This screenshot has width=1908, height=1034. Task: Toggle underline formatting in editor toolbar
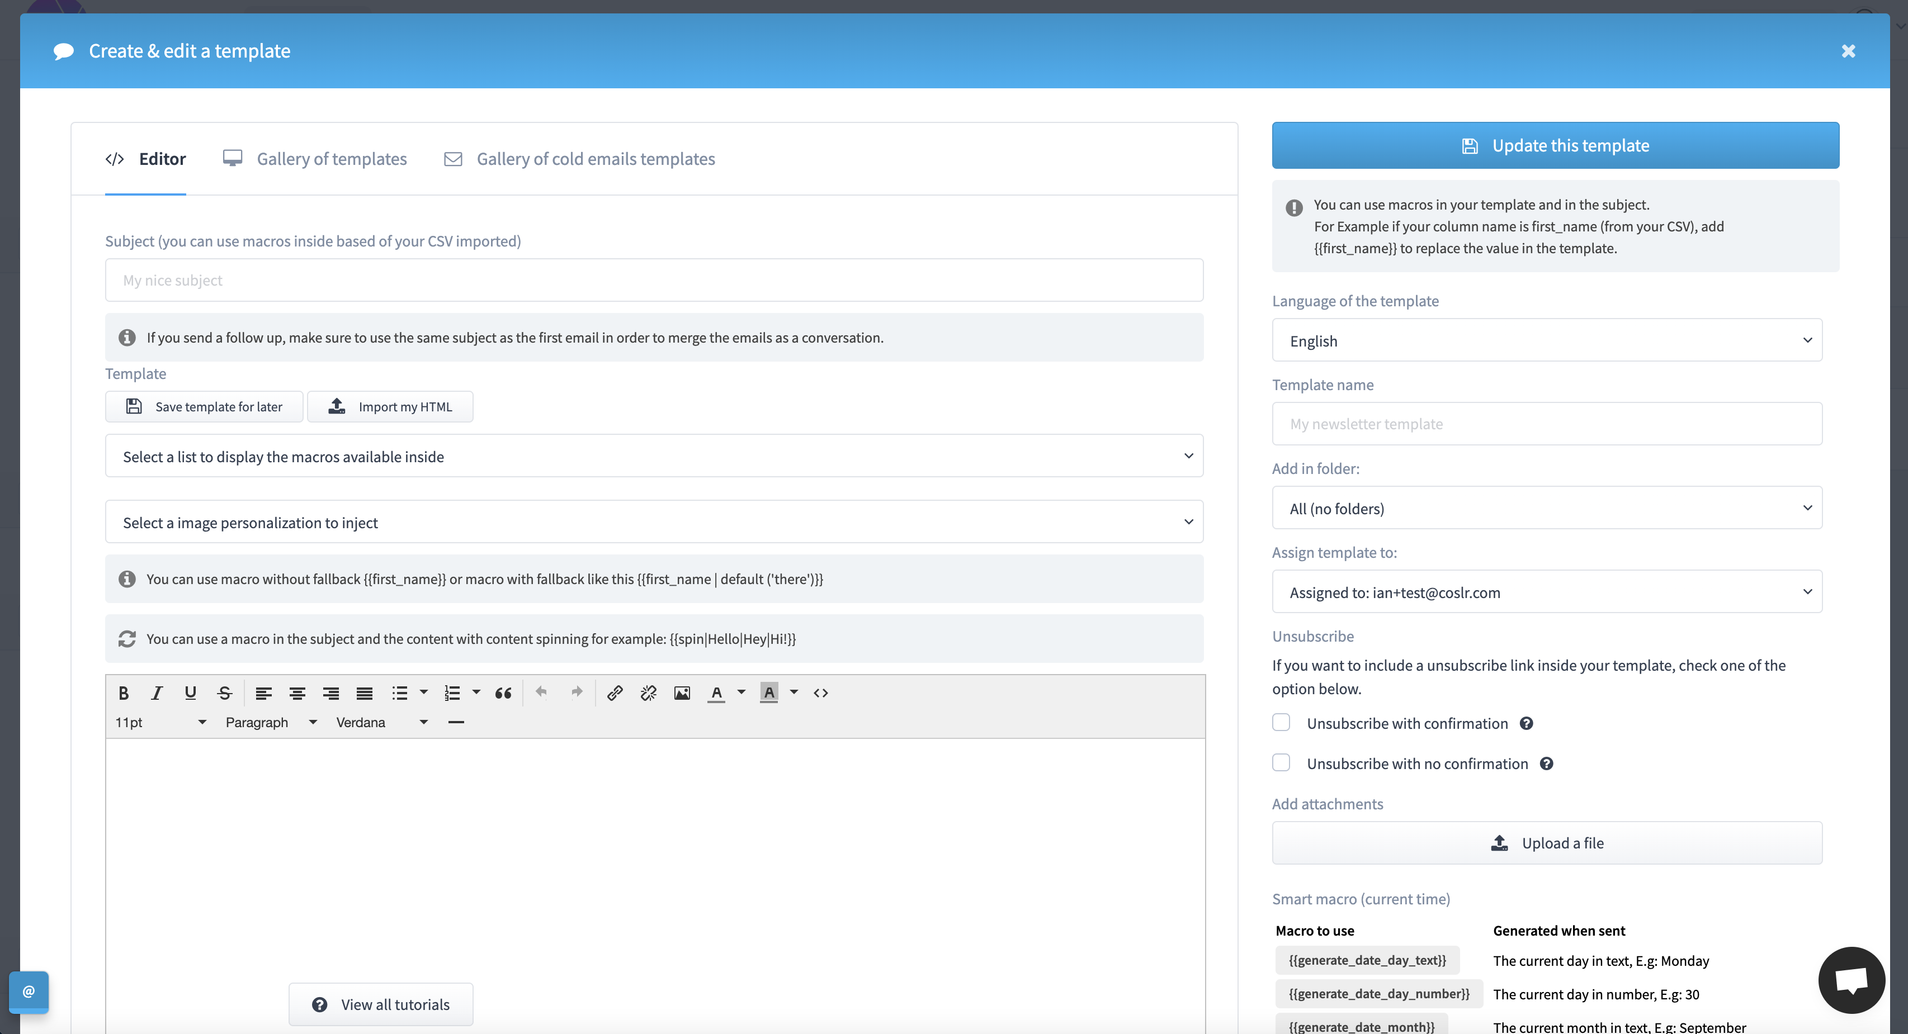(190, 693)
